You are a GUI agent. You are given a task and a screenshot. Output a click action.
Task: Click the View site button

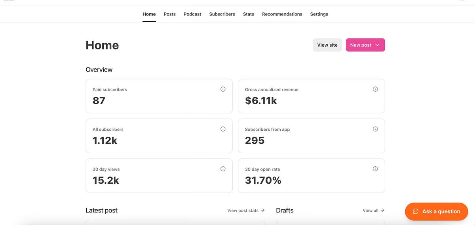[327, 45]
